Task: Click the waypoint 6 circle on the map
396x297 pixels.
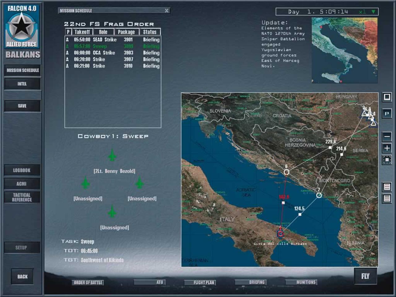Action: coord(286,172)
